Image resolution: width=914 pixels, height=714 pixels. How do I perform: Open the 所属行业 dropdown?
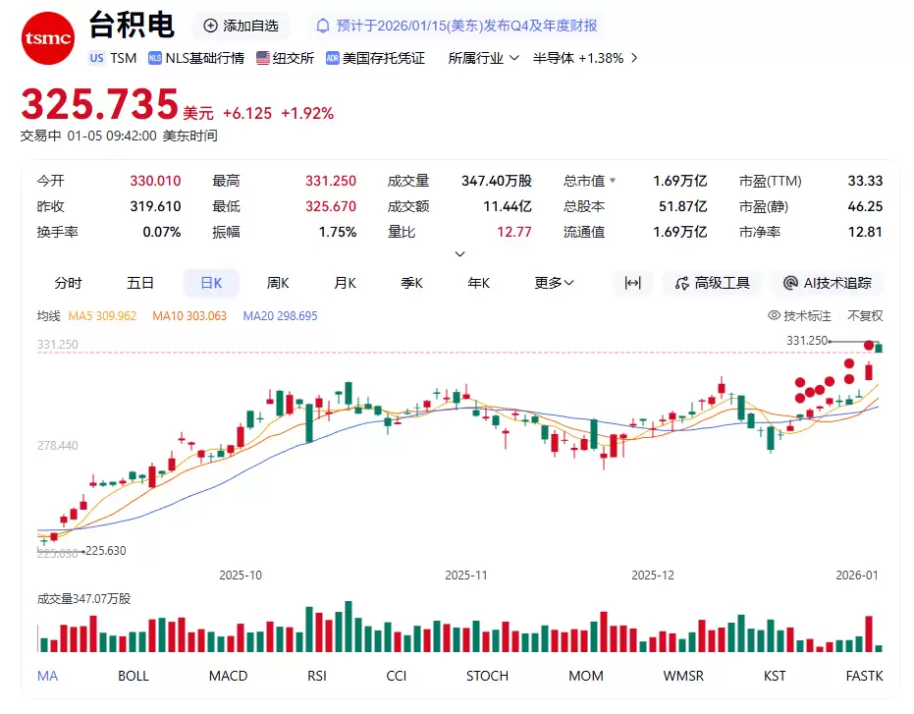483,59
